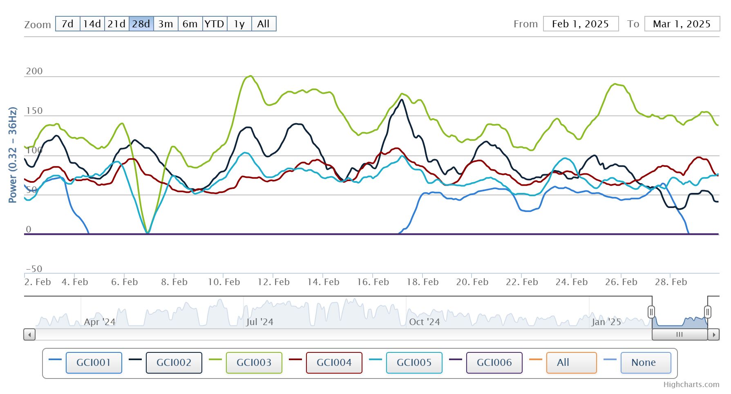Screen dimensions: 731x394
Task: Click the right navigator range handle
Action: click(707, 312)
